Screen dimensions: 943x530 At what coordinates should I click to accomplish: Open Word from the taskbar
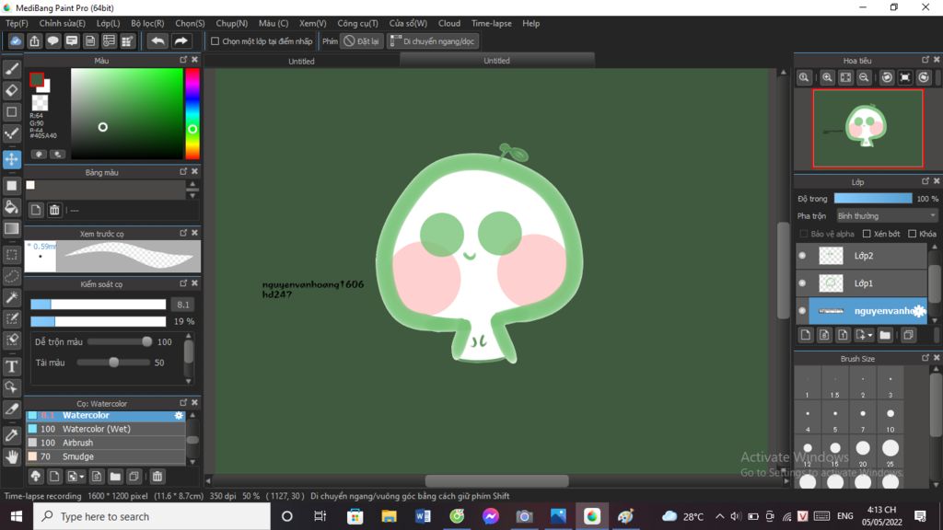point(423,516)
